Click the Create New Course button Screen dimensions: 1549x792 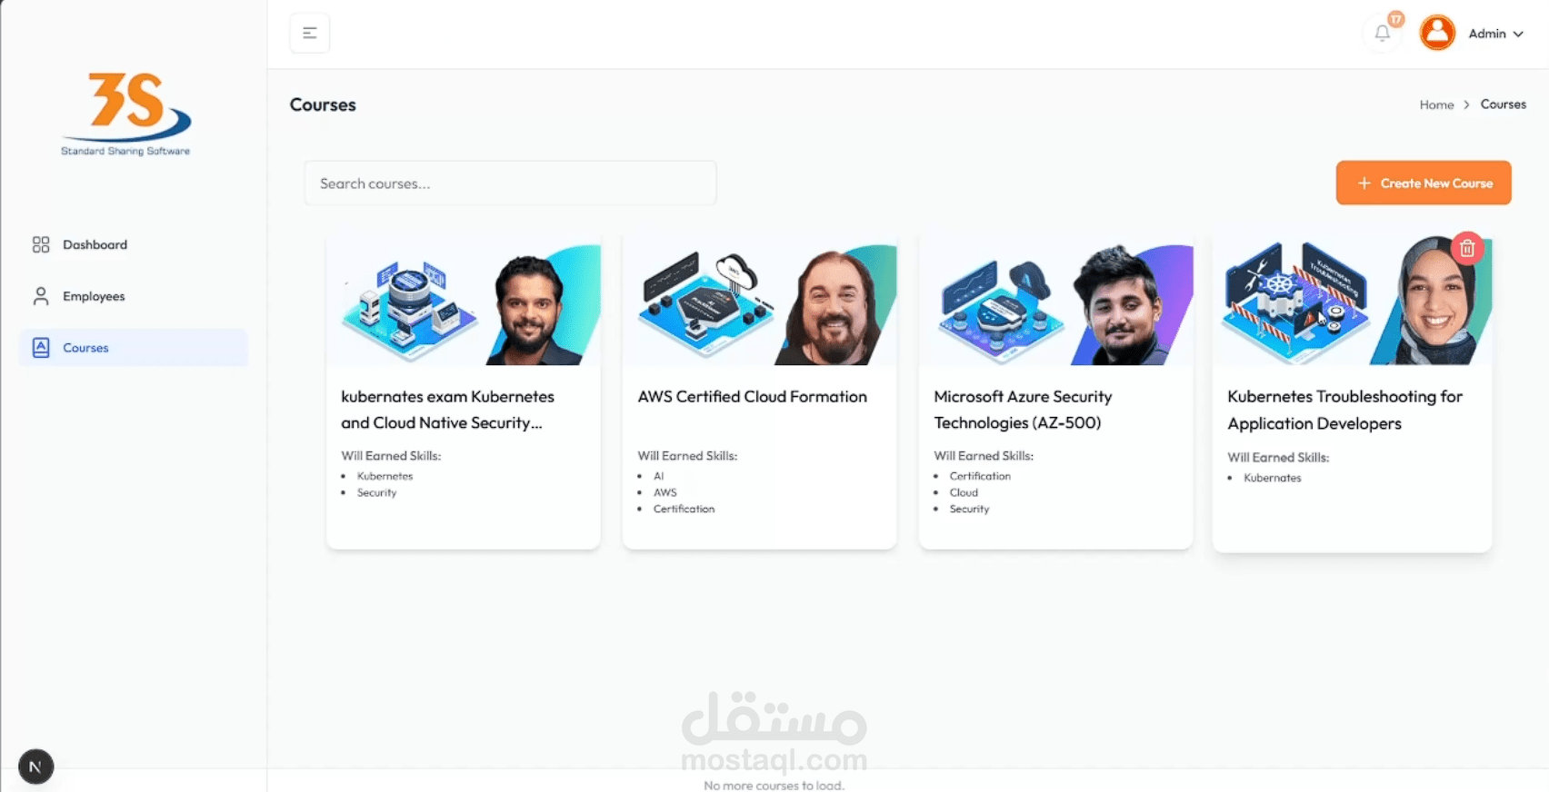pos(1424,183)
